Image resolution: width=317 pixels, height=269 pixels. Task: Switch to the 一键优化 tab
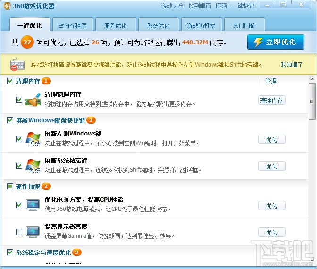click(30, 25)
